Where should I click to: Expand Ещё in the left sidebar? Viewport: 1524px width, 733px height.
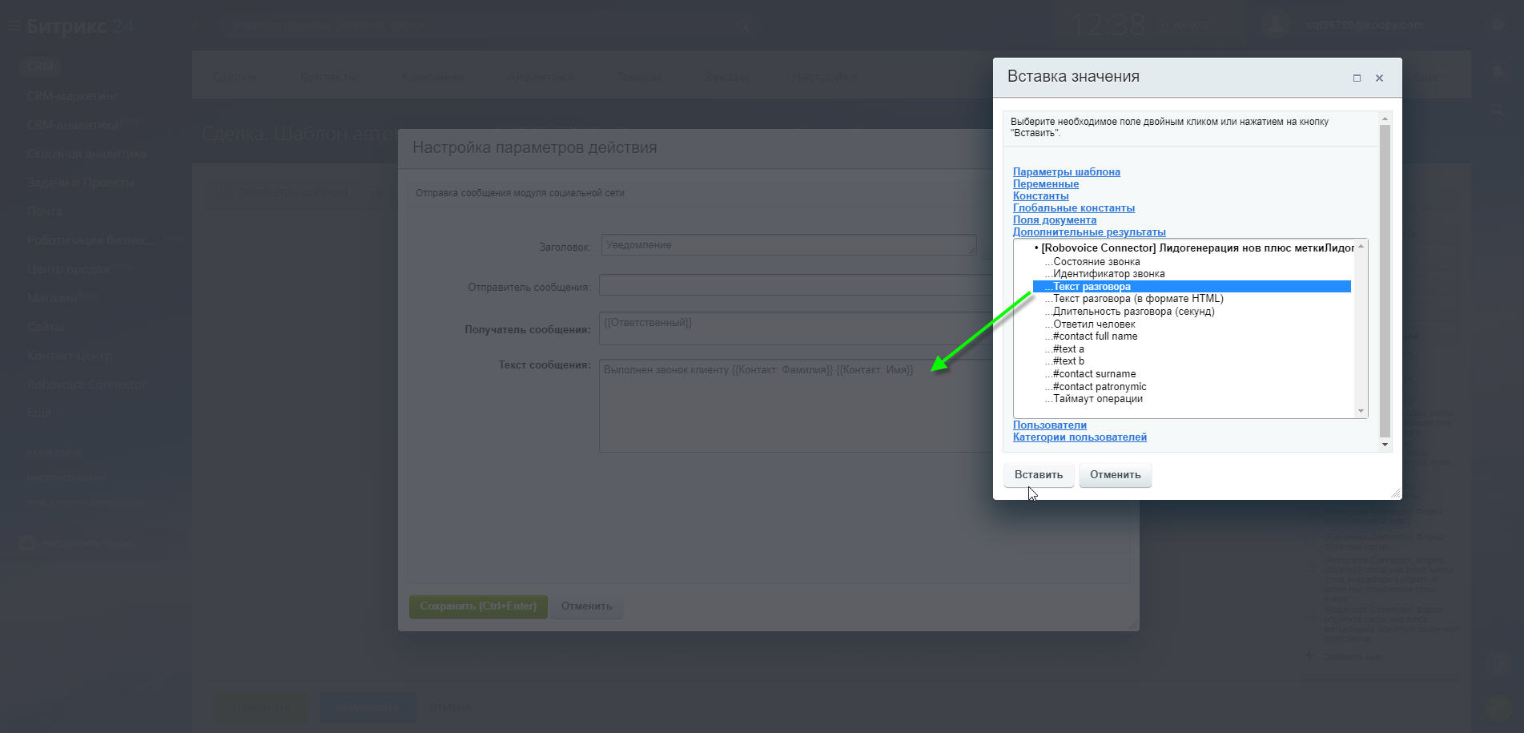[x=38, y=413]
